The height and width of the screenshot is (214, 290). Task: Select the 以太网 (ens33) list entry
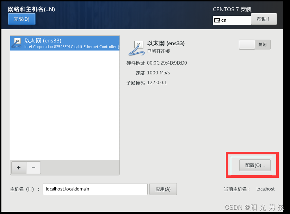pos(65,43)
